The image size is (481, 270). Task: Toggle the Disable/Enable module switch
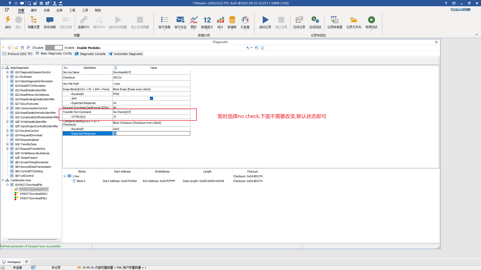pyautogui.click(x=54, y=48)
